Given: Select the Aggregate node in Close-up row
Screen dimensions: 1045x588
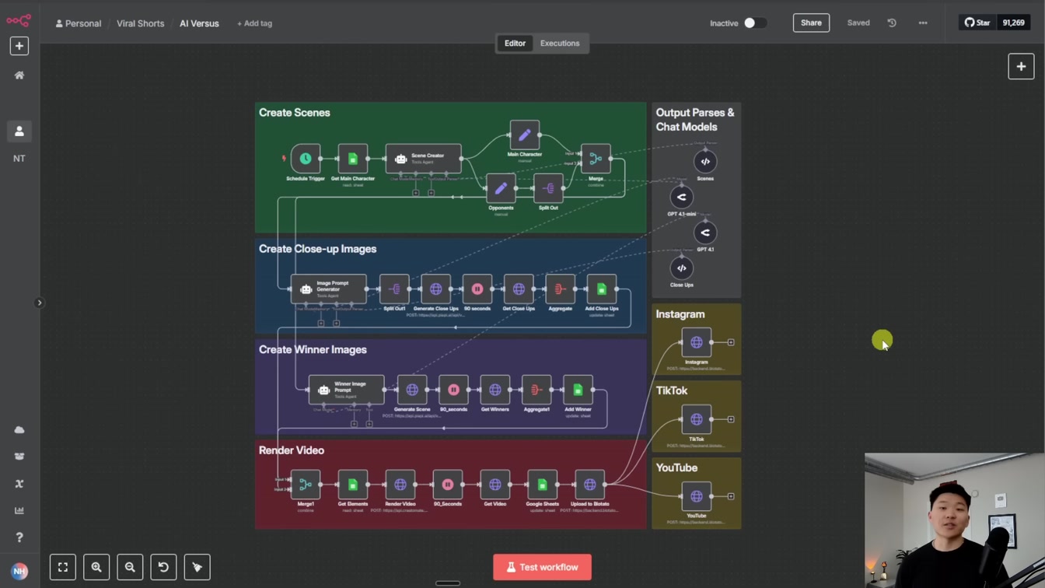Looking at the screenshot, I should pos(560,289).
